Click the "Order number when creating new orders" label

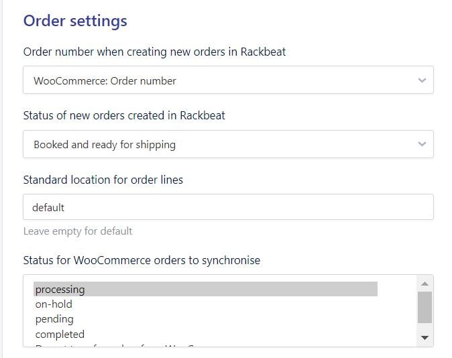coord(154,52)
